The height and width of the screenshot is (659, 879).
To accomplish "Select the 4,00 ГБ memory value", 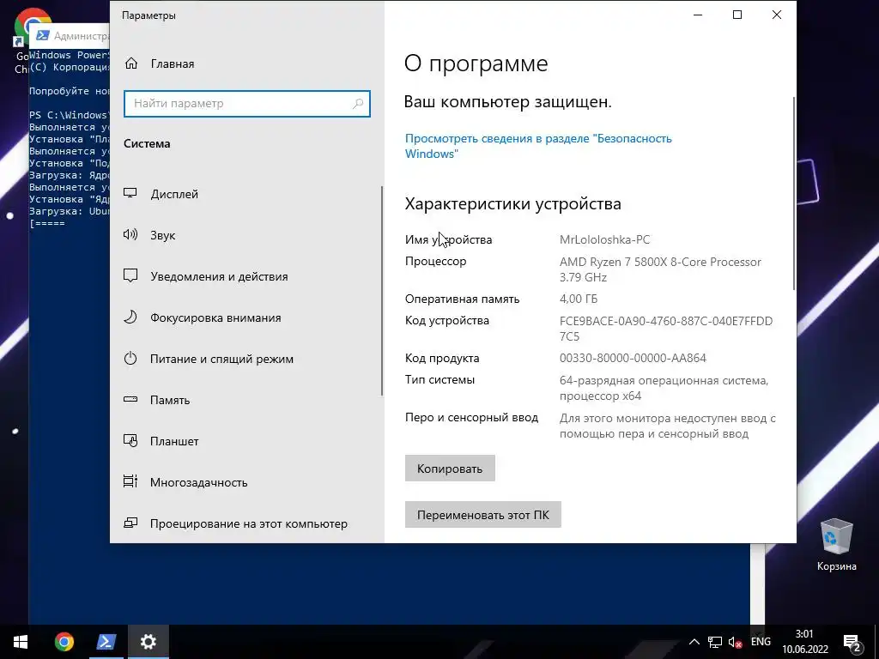I will coord(579,299).
